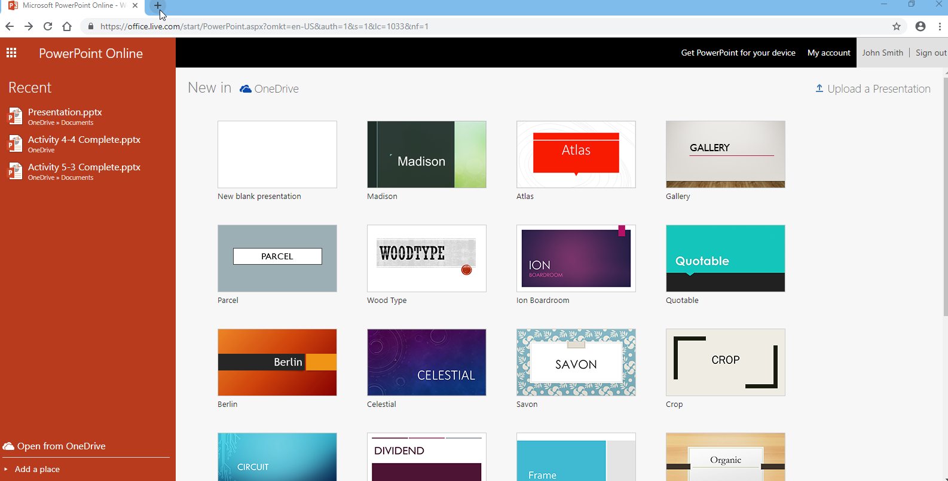The image size is (948, 481).
Task: Click the PowerPoint Online title
Action: tap(91, 53)
